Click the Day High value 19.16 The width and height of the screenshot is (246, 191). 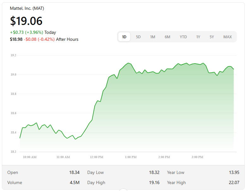154,182
